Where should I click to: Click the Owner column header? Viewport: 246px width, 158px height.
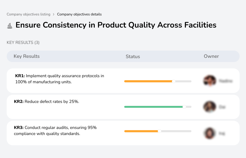(211, 56)
